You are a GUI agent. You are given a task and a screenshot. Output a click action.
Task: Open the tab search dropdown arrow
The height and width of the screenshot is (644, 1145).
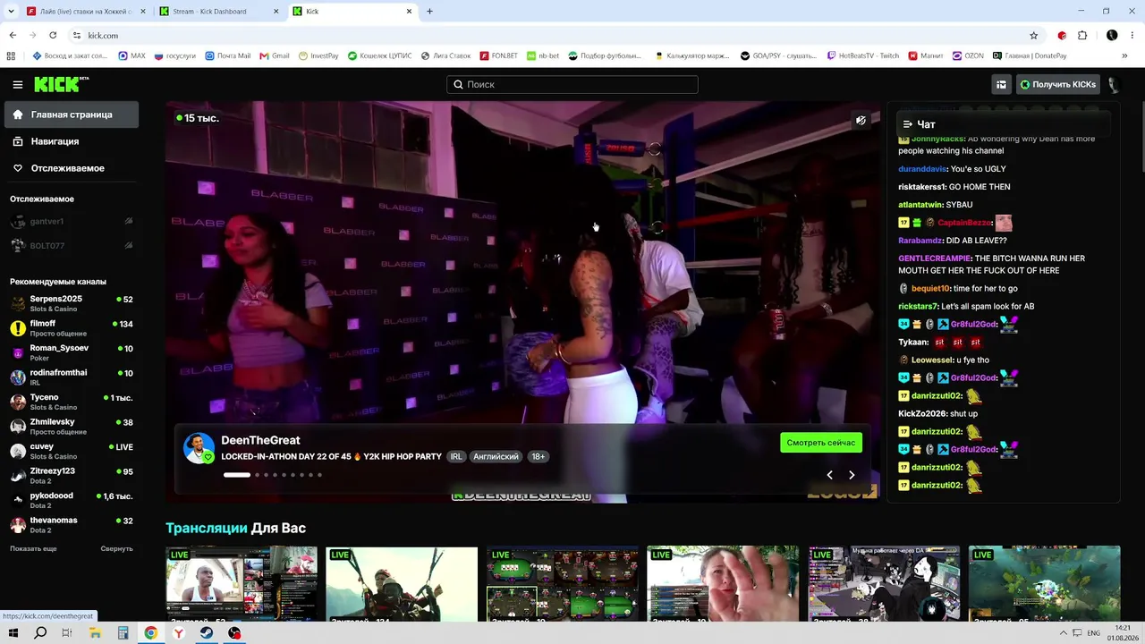pos(12,12)
